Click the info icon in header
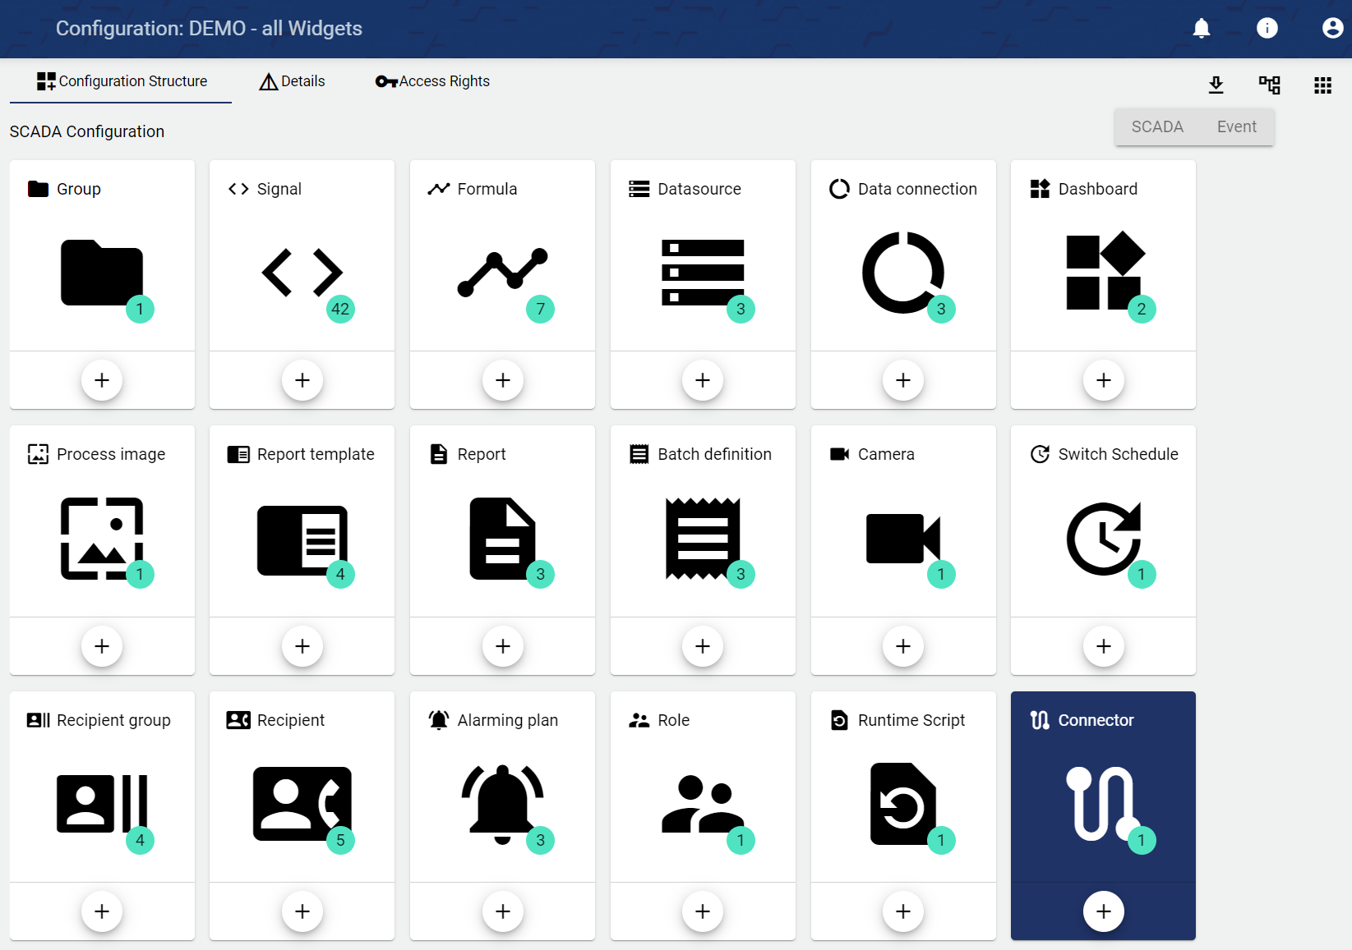This screenshot has height=950, width=1352. click(1267, 29)
